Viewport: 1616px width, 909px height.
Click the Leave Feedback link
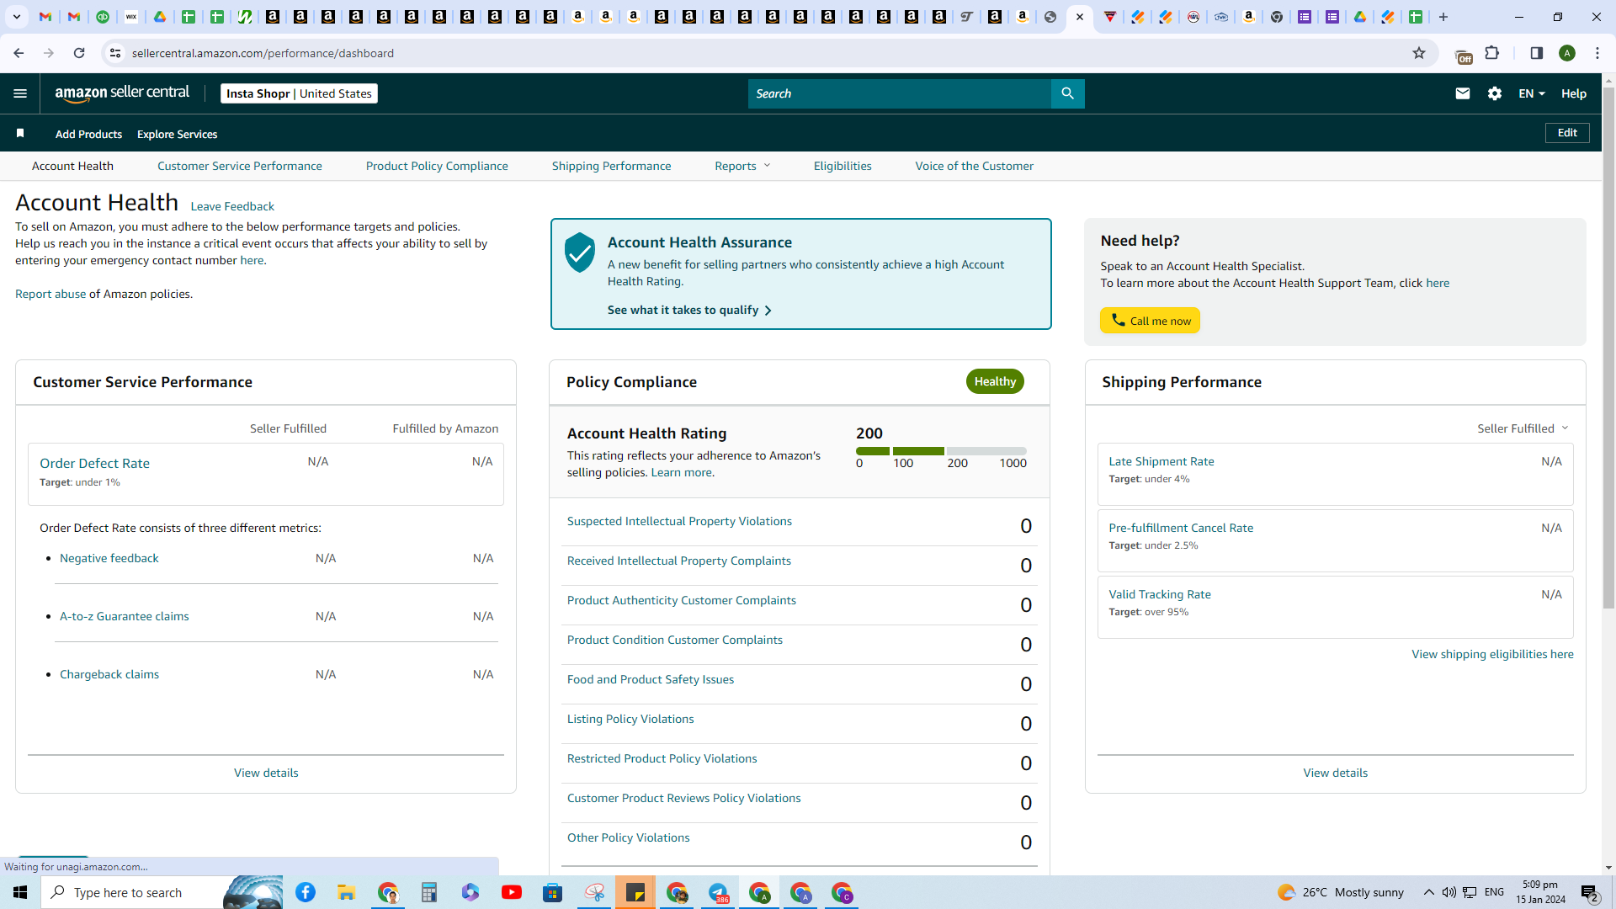coord(232,206)
